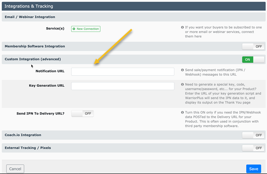267x174 pixels.
Task: Click the Integrations & Tracking title bar
Action: (133, 6)
